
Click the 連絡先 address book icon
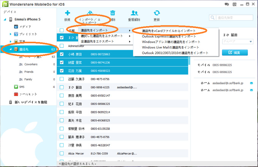click(16, 49)
